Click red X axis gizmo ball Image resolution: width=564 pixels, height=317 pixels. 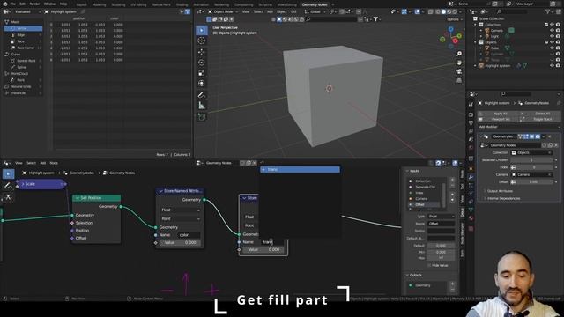tap(456, 41)
